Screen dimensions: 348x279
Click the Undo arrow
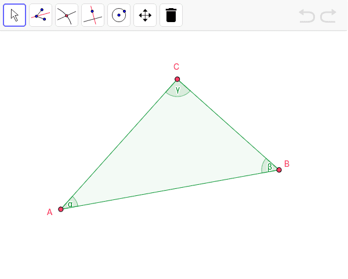point(307,16)
